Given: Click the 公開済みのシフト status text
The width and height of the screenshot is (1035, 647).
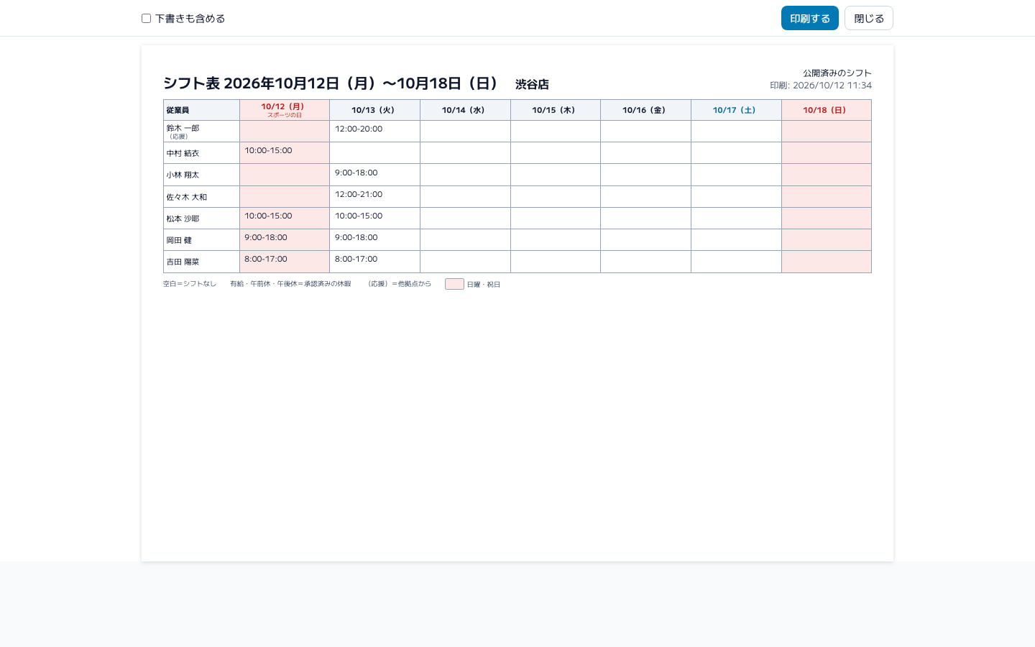Looking at the screenshot, I should click(x=837, y=73).
